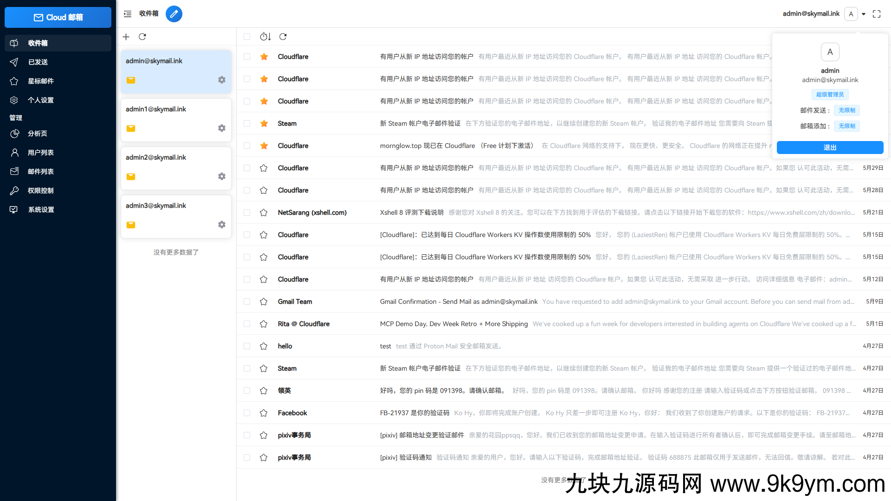Open the Gmail Team confirmation email
The height and width of the screenshot is (501, 891).
point(458,302)
